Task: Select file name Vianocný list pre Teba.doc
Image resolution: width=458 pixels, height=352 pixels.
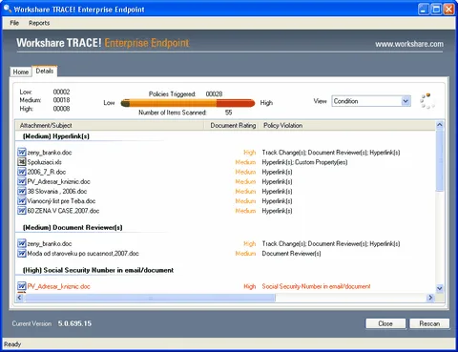Action: coord(61,201)
